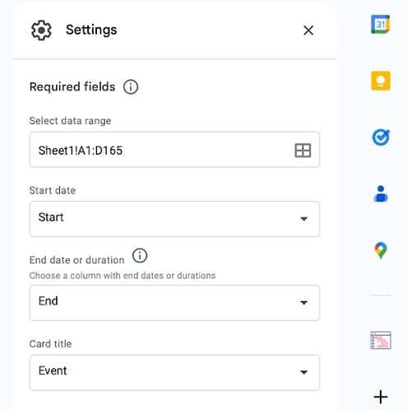Show info for End date or duration
The width and height of the screenshot is (407, 410).
coord(140,255)
